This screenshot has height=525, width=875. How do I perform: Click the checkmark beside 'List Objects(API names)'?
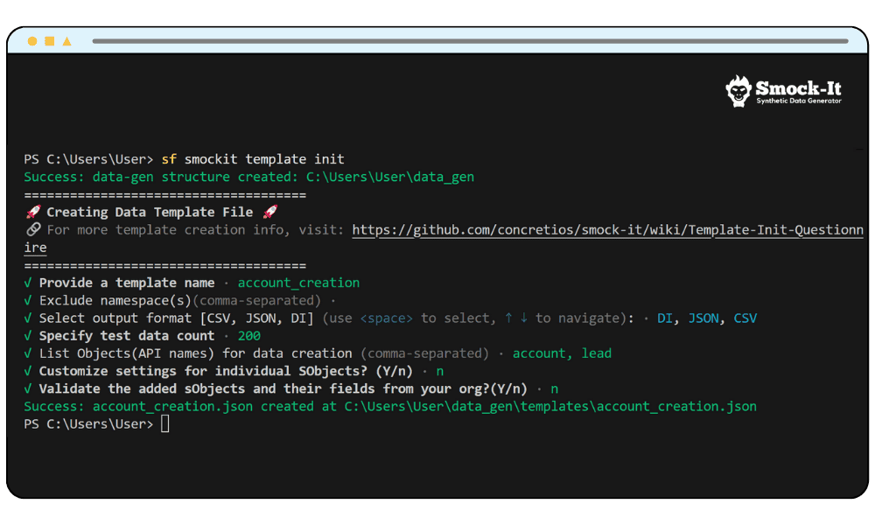(28, 353)
